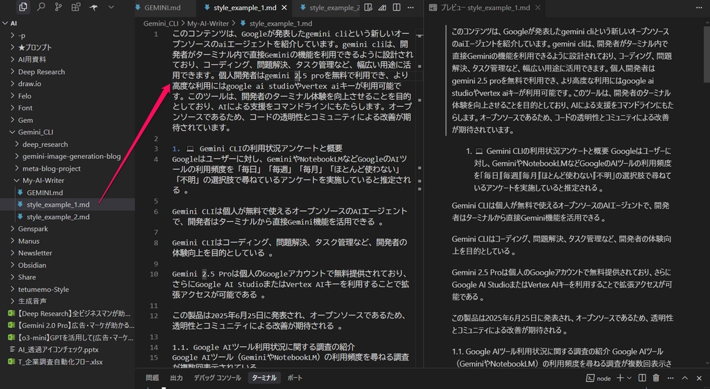
Task: Expand the Manus folder
Action: [12, 241]
